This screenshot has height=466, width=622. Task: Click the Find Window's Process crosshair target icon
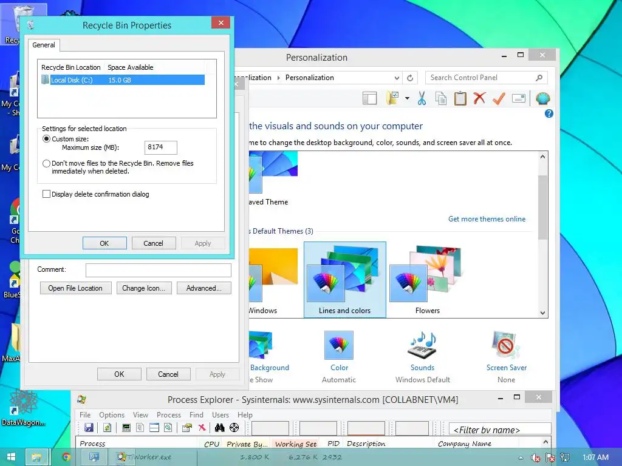pos(234,427)
